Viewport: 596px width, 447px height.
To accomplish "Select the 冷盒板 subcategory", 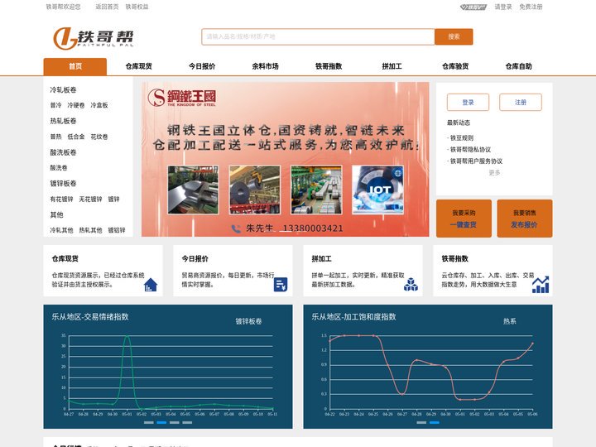I will point(99,105).
